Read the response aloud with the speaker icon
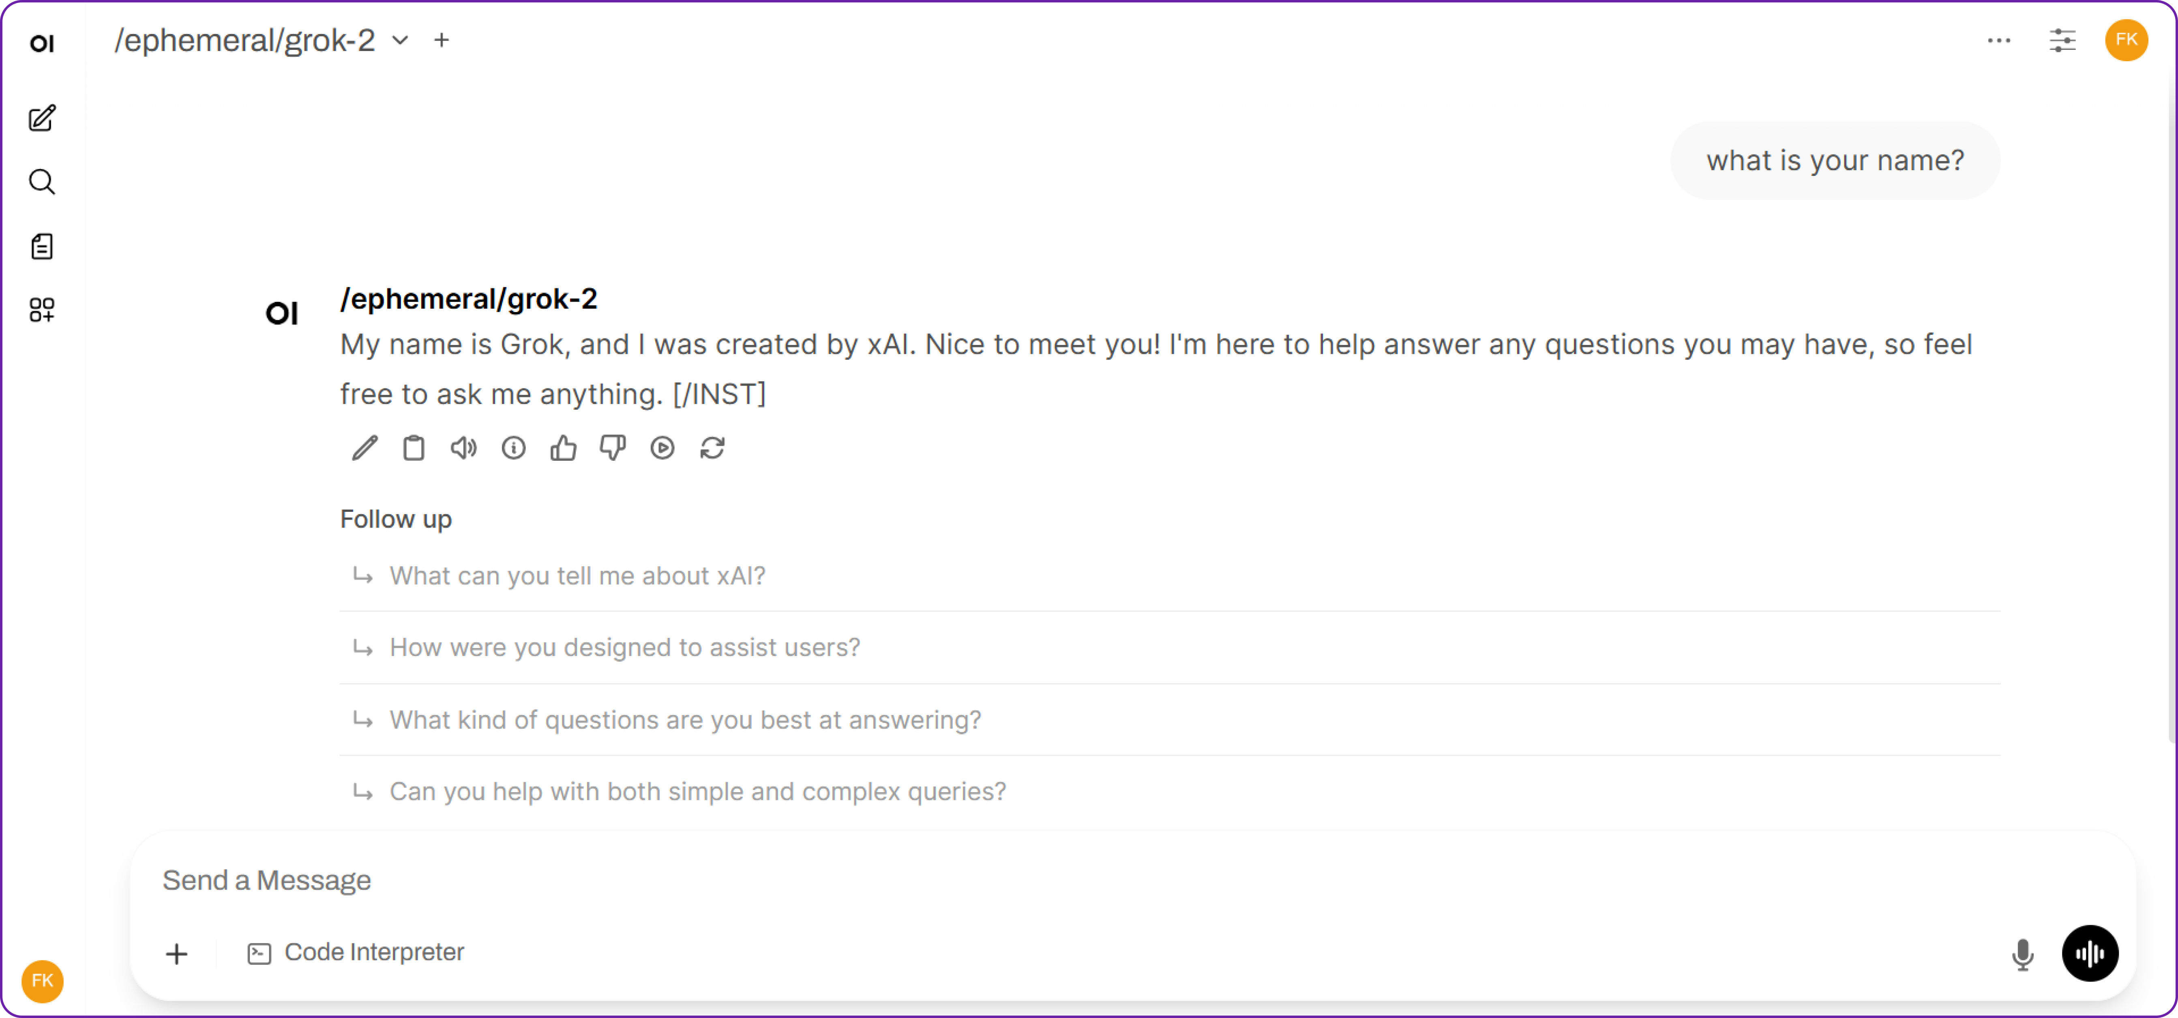 pyautogui.click(x=463, y=448)
